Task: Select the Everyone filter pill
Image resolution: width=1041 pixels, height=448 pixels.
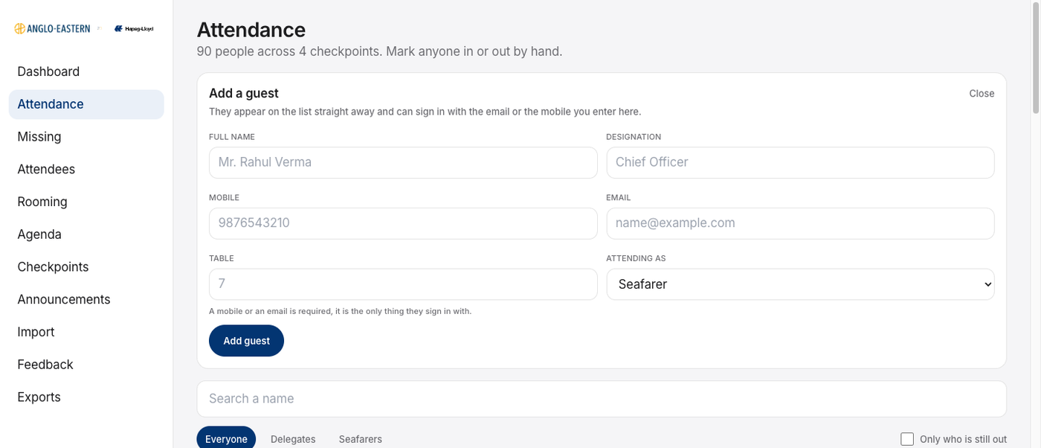Action: (226, 439)
